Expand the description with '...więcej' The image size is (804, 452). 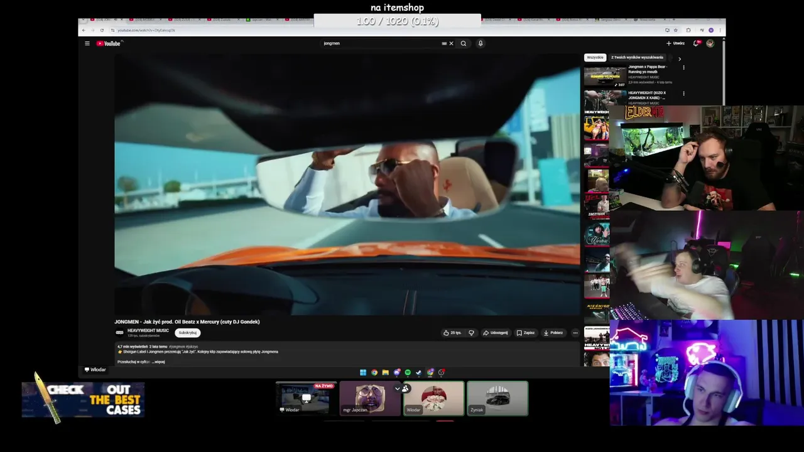coord(158,362)
